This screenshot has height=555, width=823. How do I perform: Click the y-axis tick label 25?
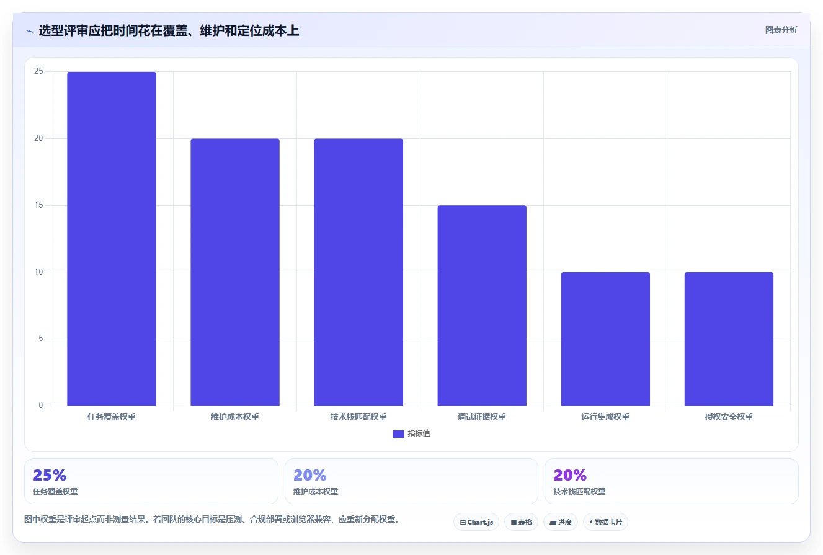point(38,71)
